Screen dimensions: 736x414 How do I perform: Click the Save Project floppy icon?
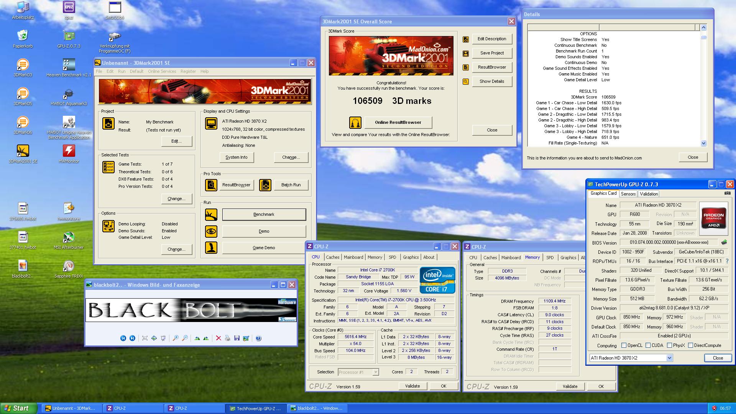(x=466, y=53)
